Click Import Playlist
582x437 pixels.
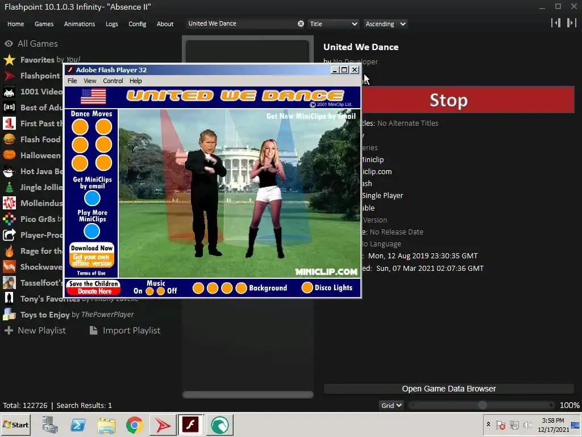point(125,331)
